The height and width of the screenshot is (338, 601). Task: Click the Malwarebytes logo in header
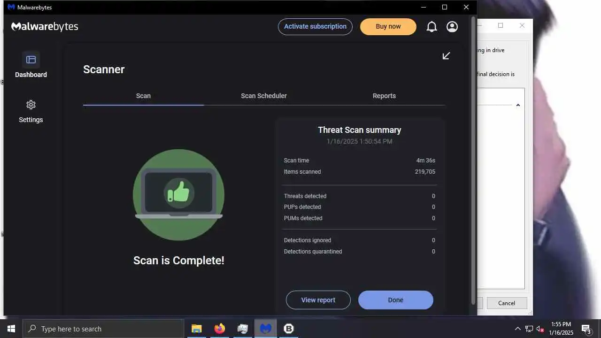[x=45, y=26]
